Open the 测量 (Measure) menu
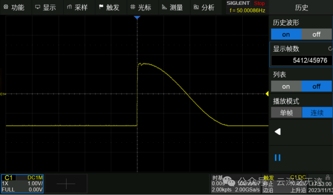Screen dimensions: 333x195 [174, 7]
